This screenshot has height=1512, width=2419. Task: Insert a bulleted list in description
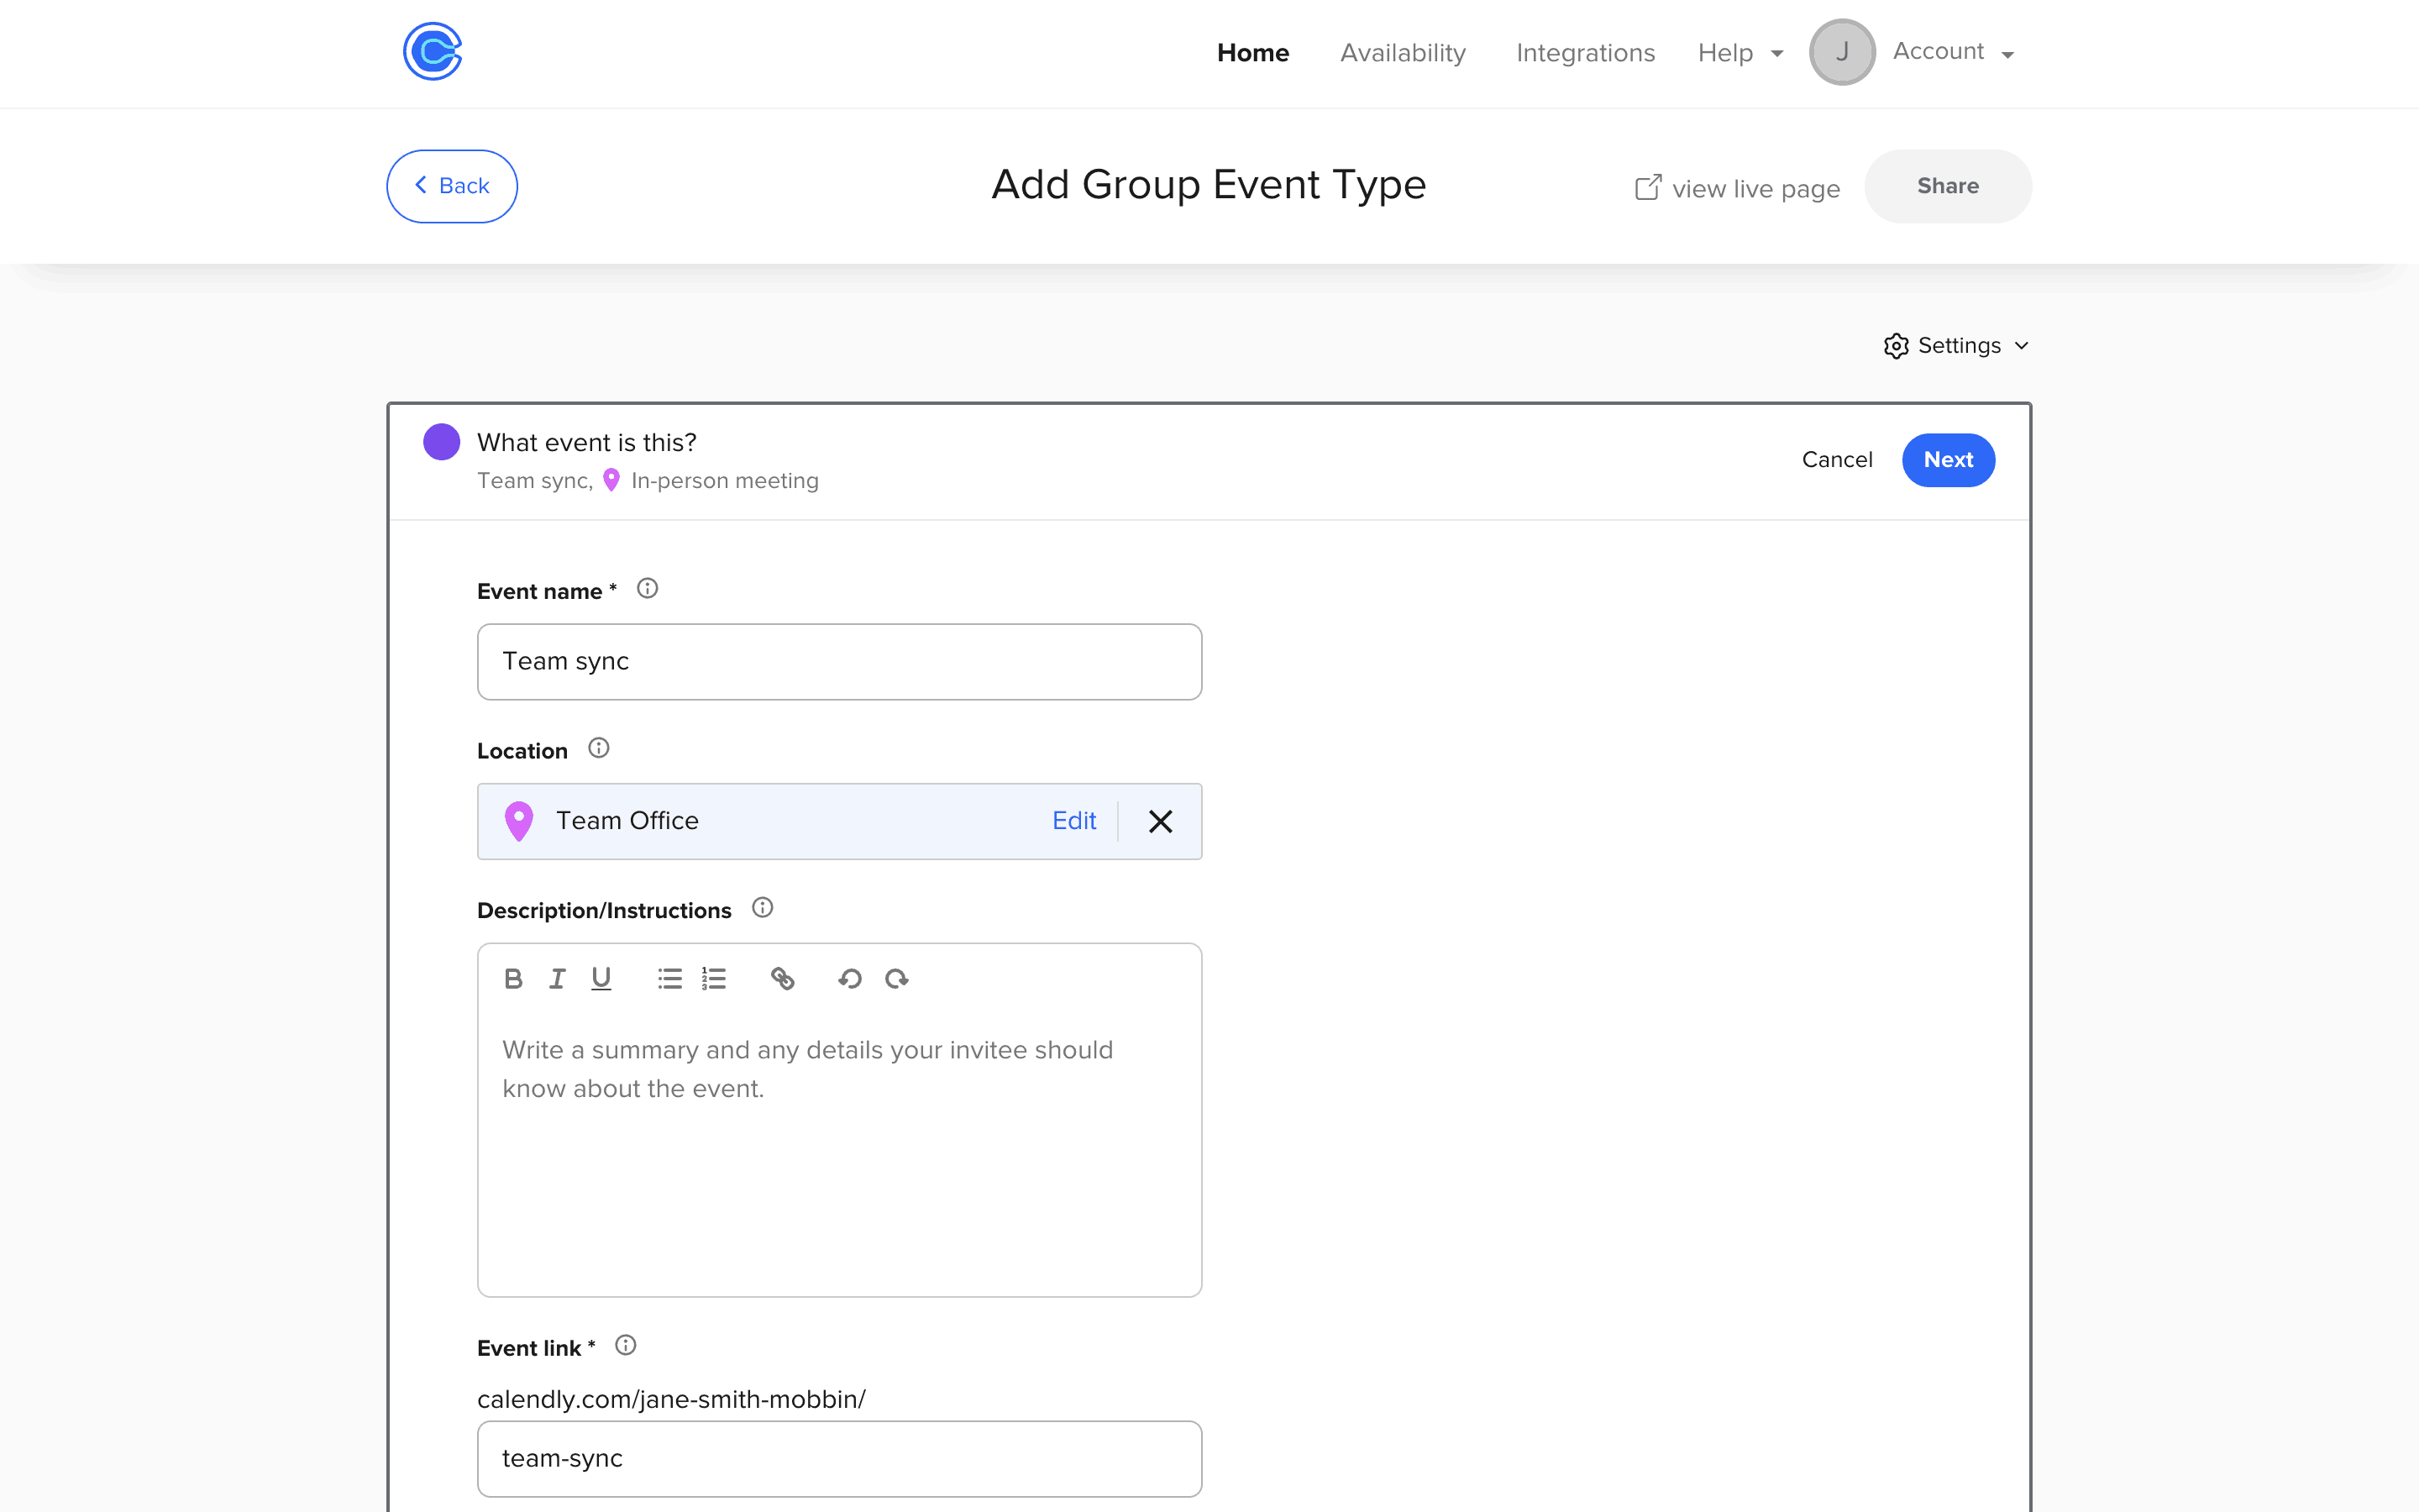point(669,979)
